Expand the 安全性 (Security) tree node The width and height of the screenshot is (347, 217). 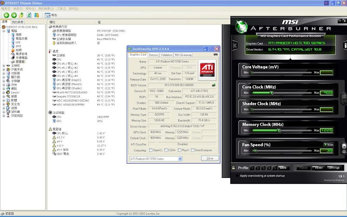tap(4, 104)
